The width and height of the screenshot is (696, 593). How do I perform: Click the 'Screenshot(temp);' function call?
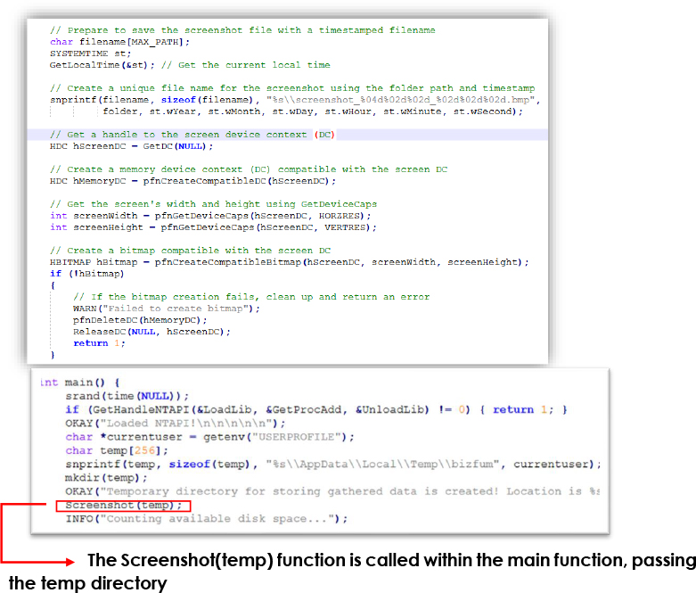tap(124, 506)
